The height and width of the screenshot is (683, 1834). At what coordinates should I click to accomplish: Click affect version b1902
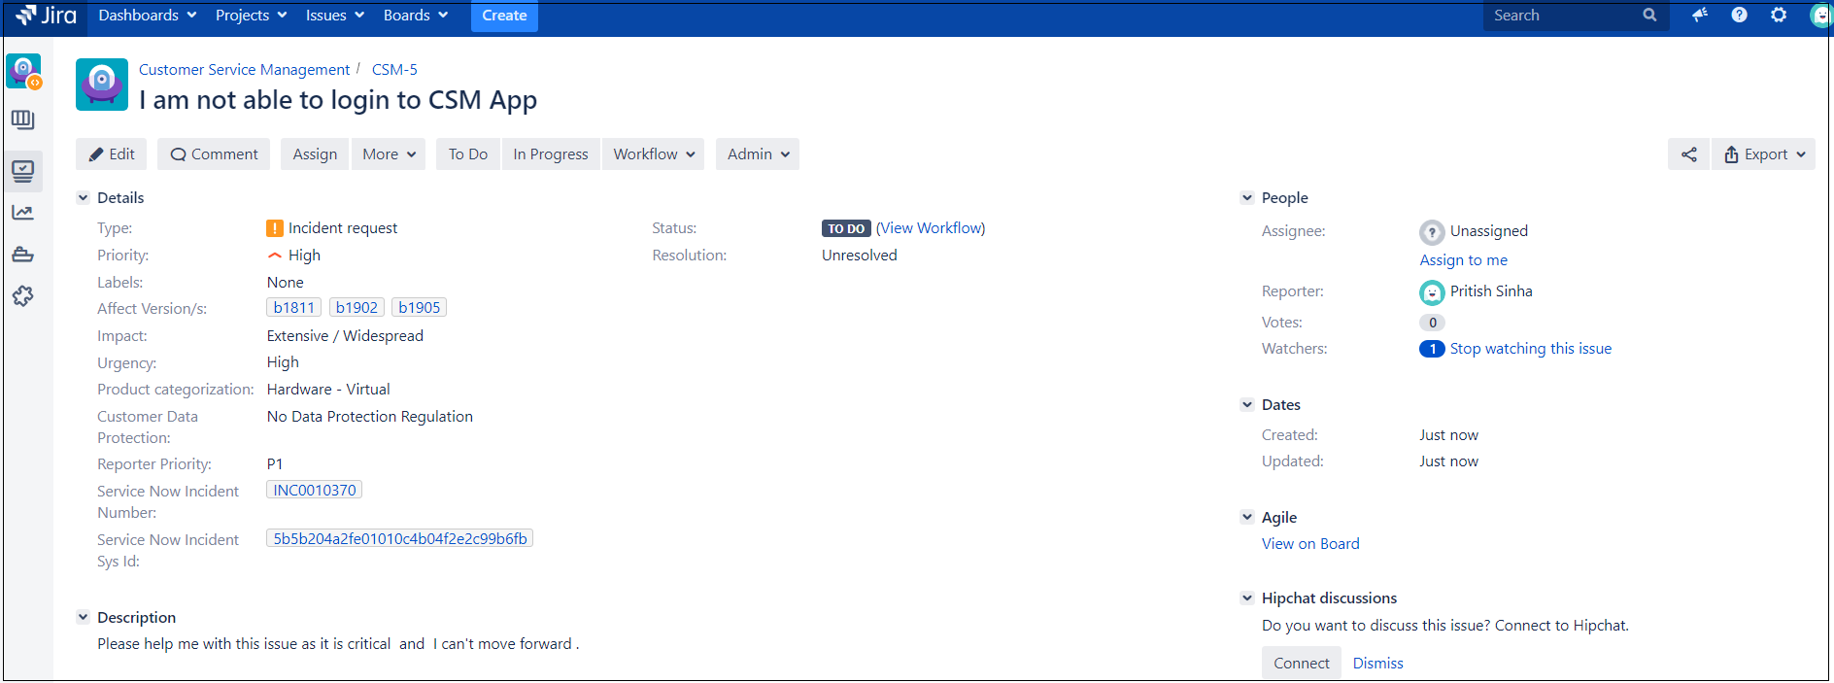click(357, 308)
